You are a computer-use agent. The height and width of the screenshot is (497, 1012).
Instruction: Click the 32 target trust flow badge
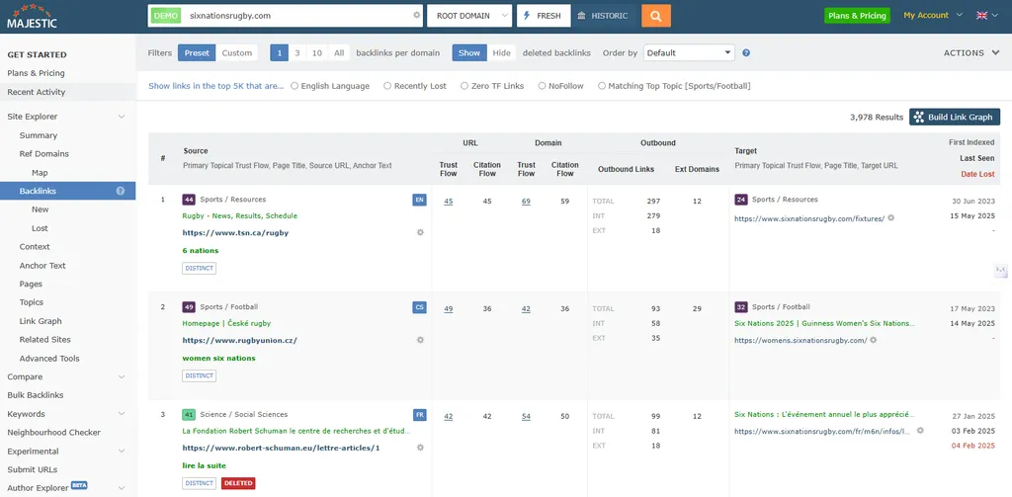click(741, 306)
